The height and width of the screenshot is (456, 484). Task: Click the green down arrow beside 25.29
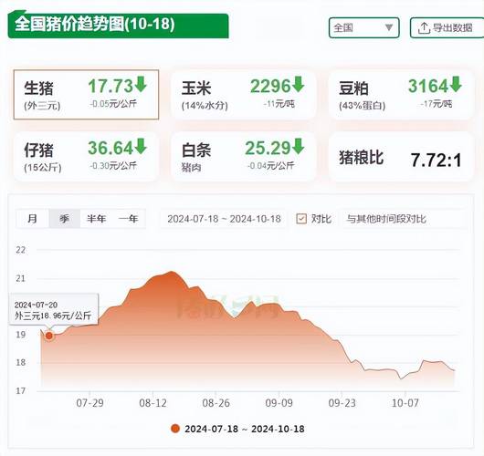click(299, 147)
